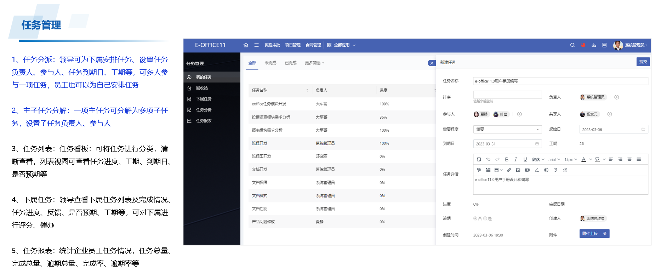The image size is (661, 274).
Task: Apply italic formatting in the editor
Action: point(516,159)
